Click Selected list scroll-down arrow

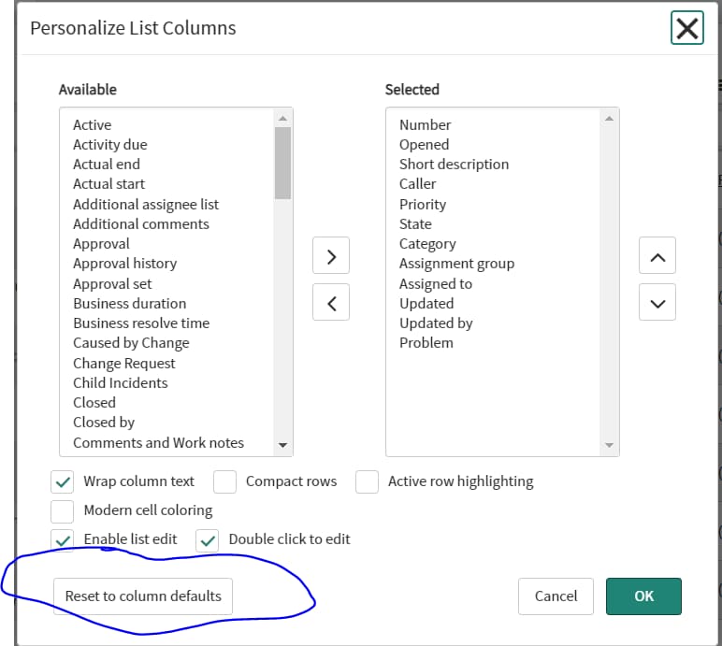[609, 445]
